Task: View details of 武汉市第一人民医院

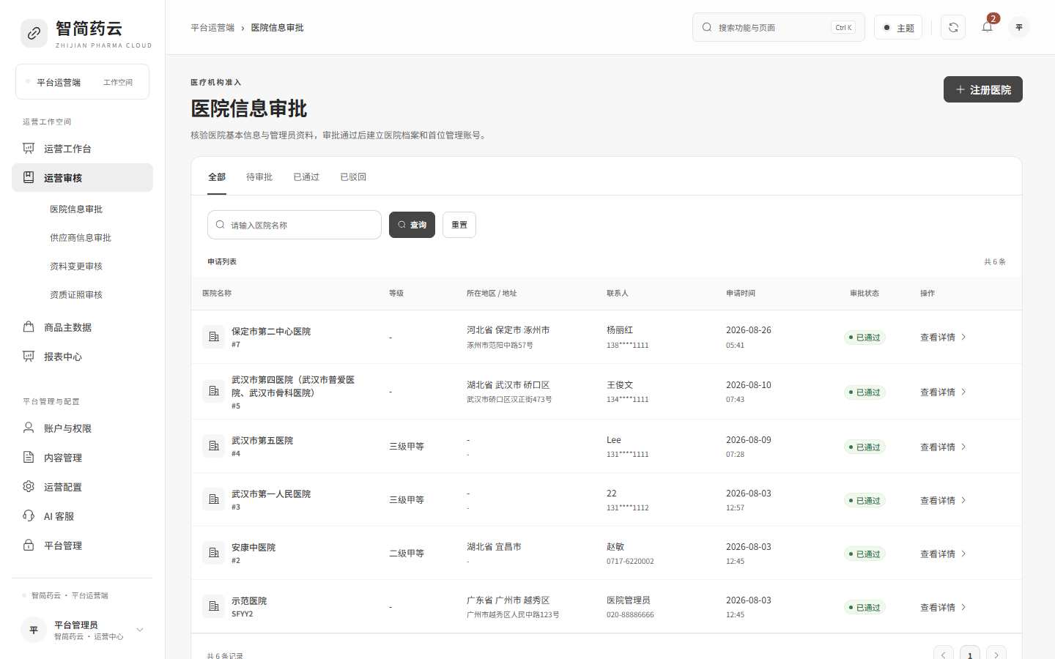Action: coord(944,501)
